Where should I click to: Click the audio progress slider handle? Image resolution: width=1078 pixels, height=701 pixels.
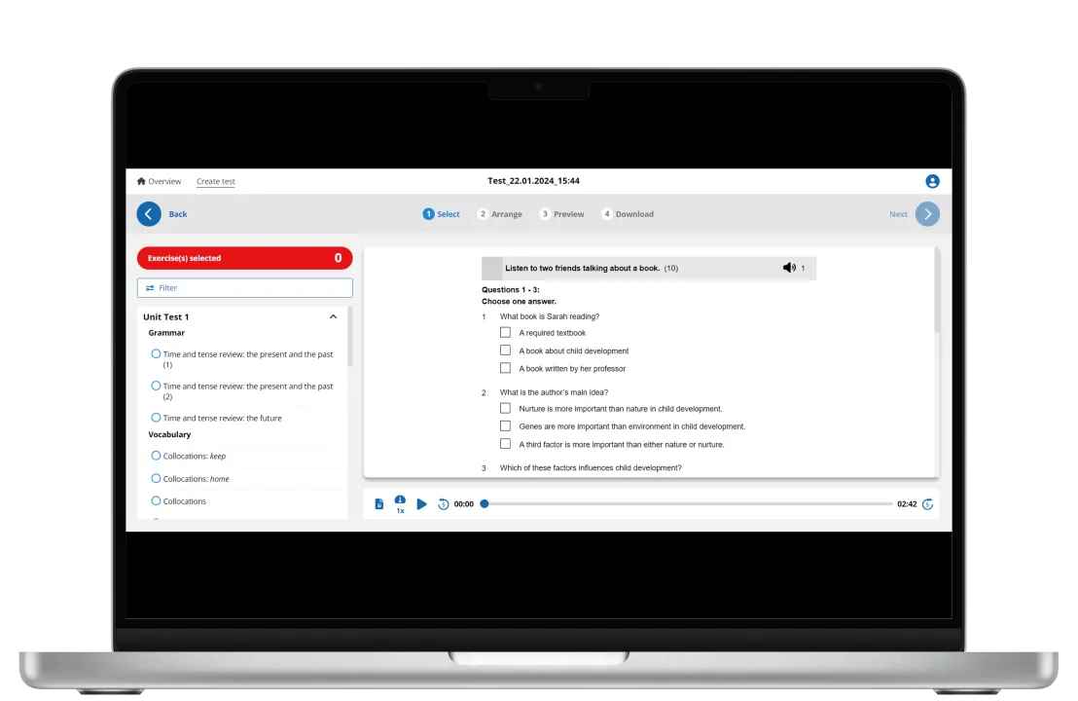(485, 504)
